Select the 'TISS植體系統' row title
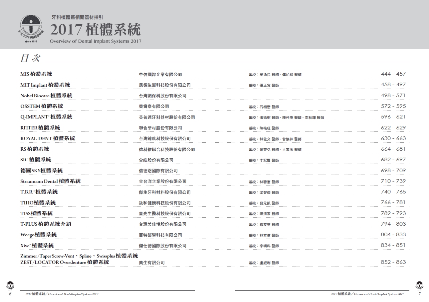This screenshot has width=429, height=302. point(36,213)
